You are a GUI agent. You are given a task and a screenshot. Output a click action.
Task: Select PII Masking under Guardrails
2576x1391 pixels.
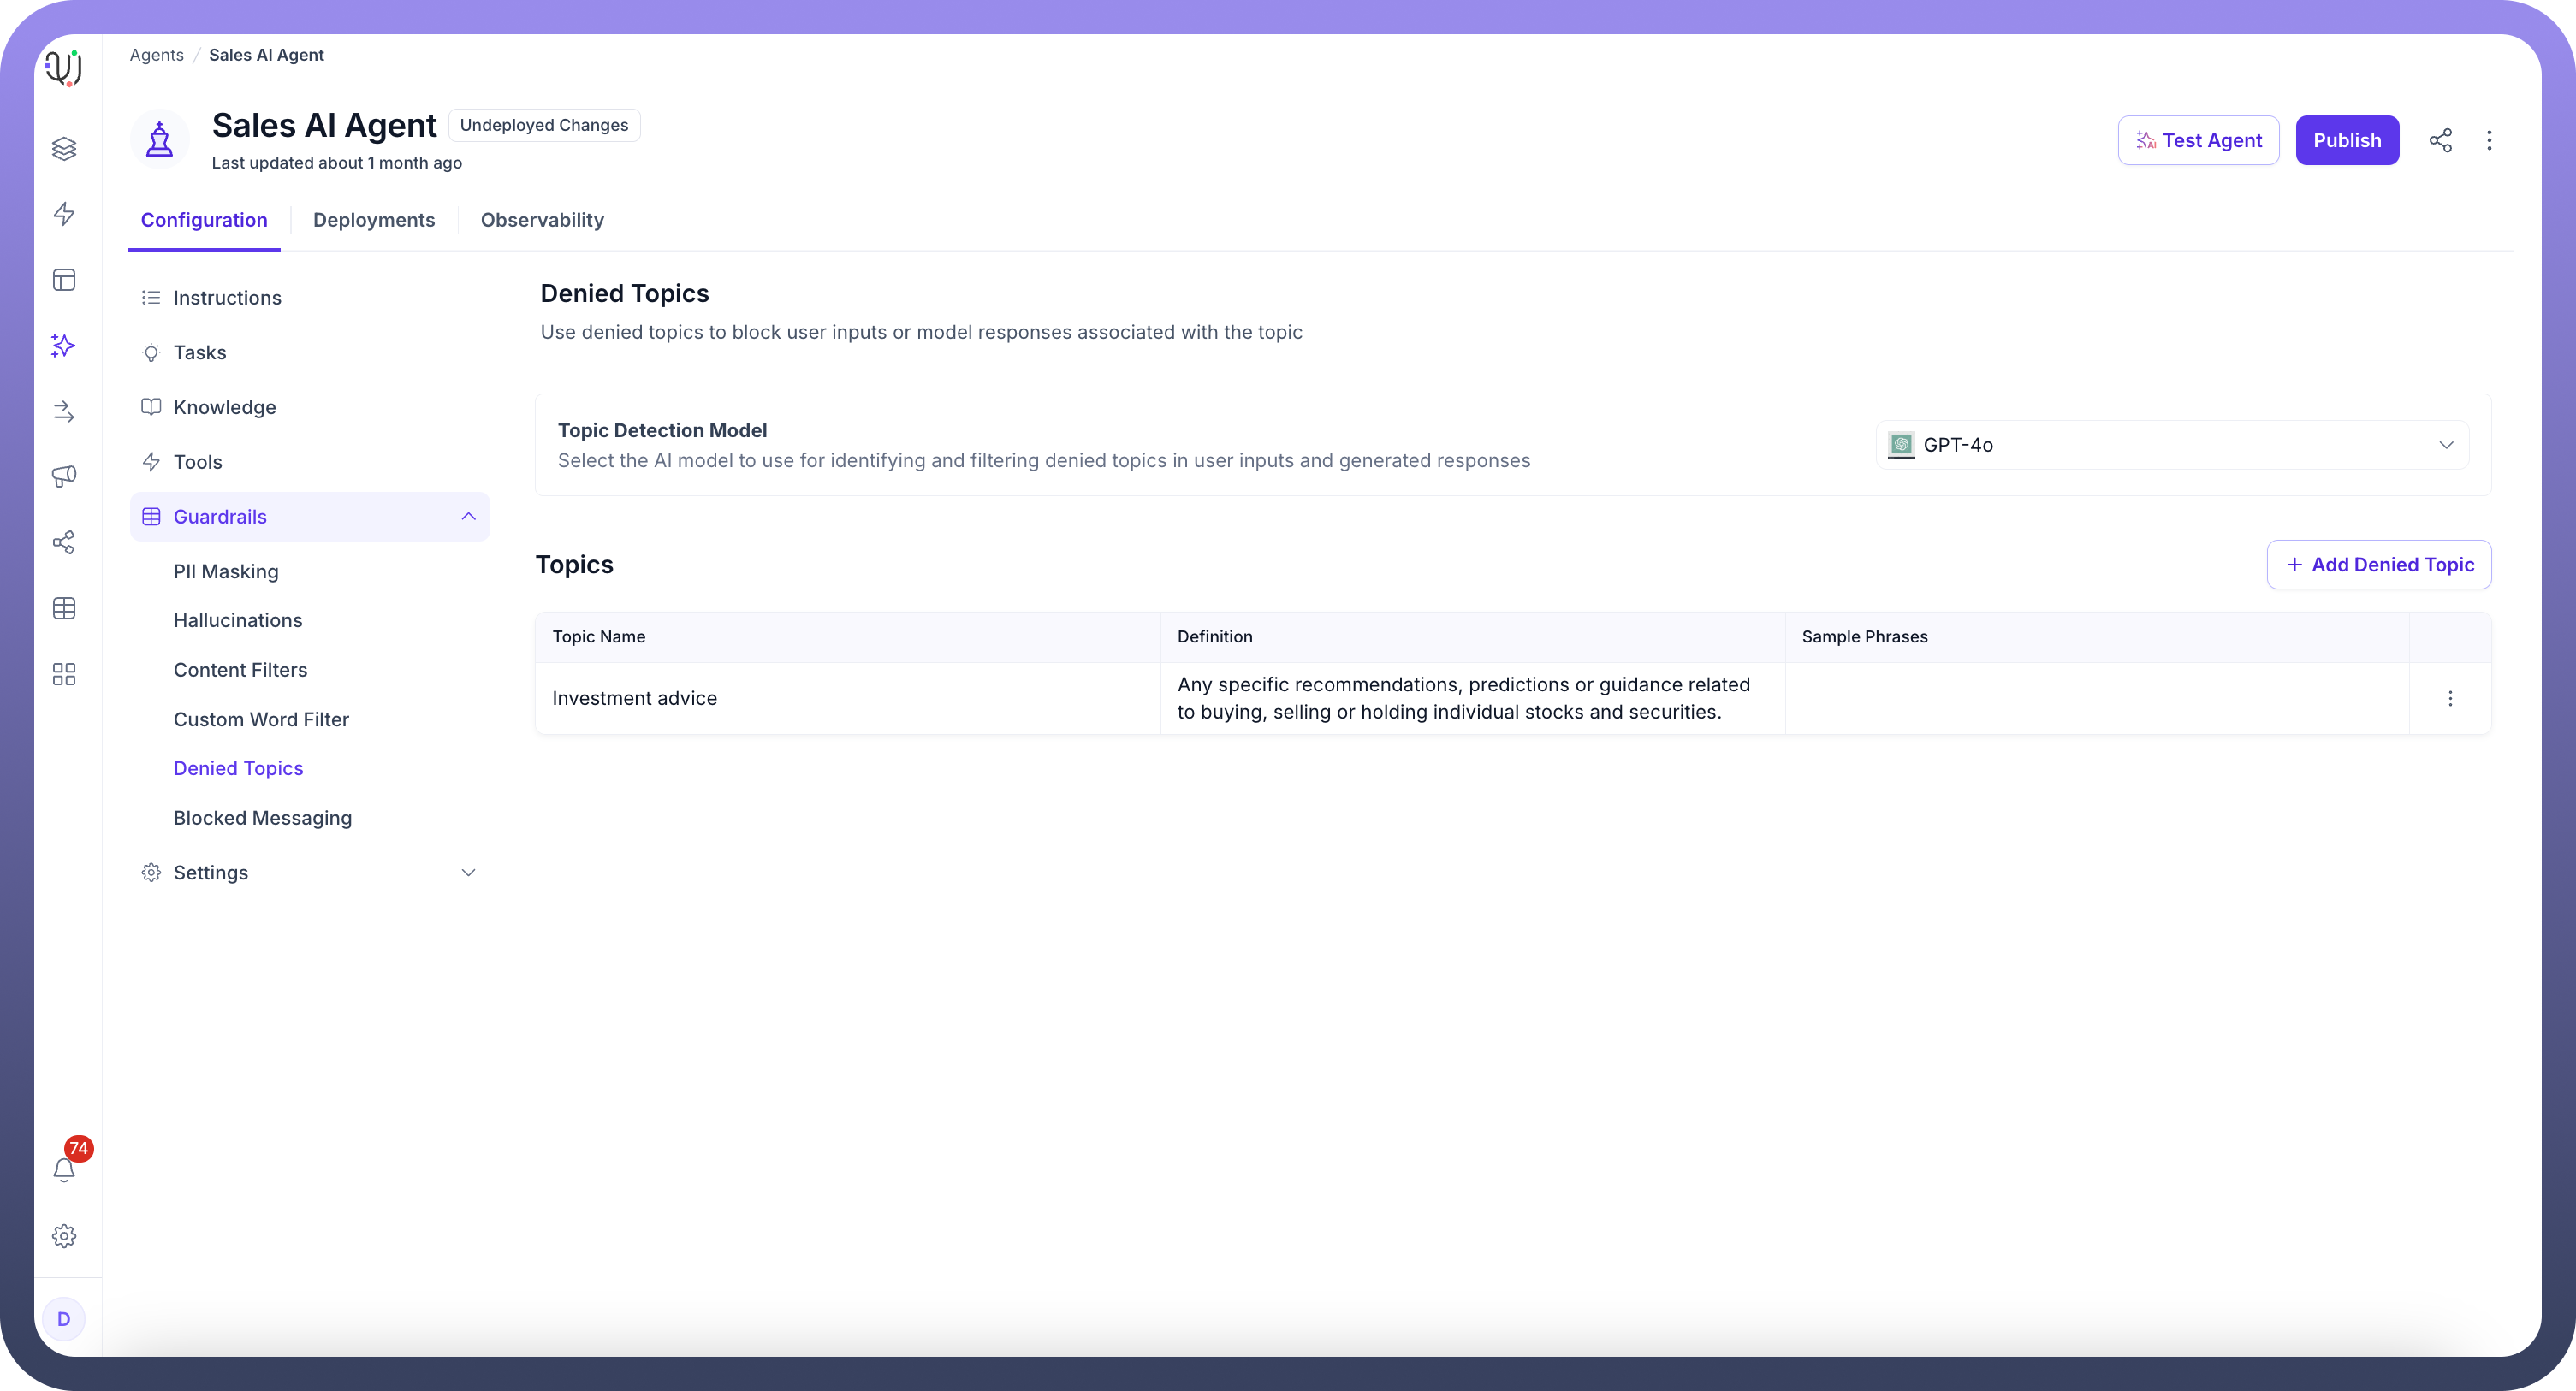(x=226, y=571)
